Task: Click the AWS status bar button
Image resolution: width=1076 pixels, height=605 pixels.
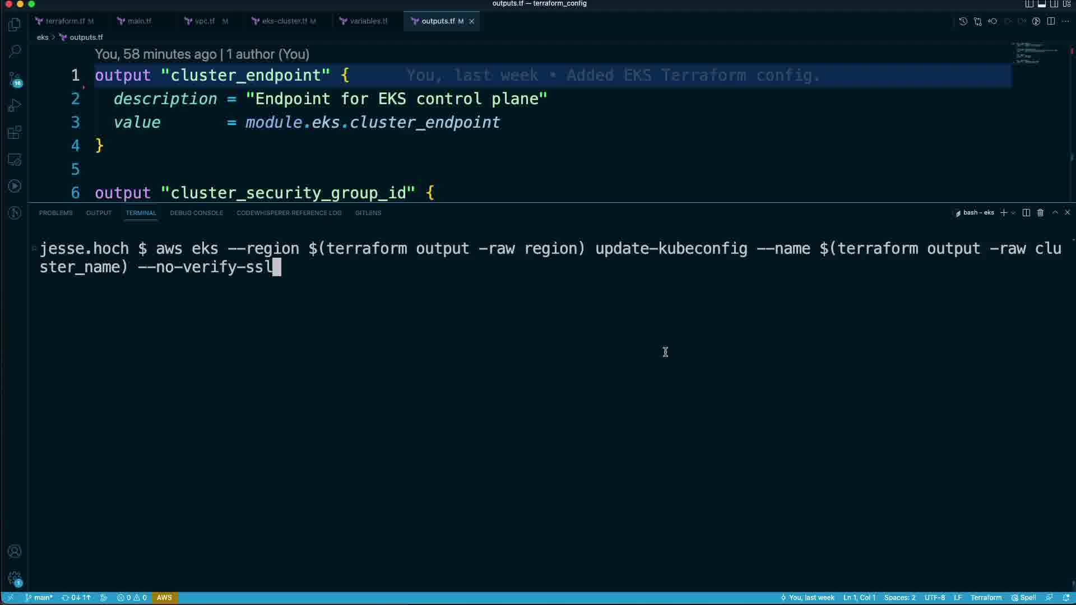Action: (x=164, y=598)
